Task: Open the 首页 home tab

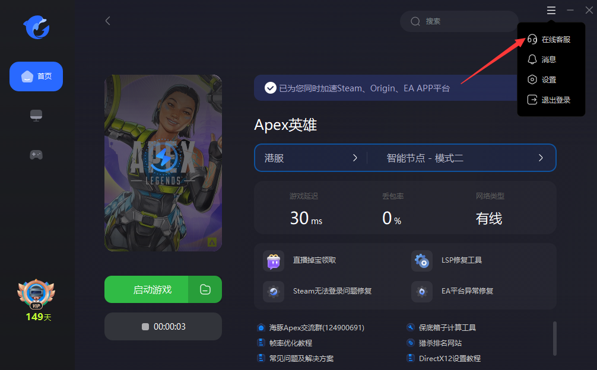Action: coord(36,76)
